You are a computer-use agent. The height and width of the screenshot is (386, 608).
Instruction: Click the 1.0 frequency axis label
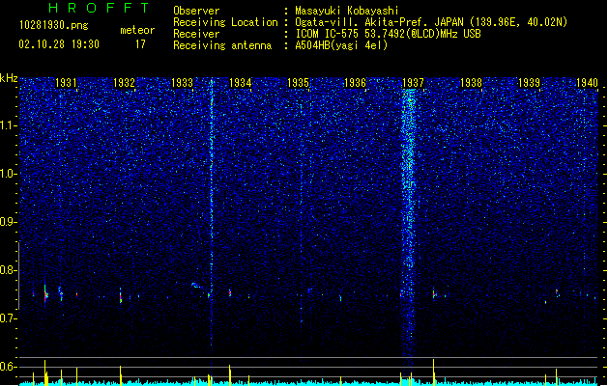coord(9,174)
